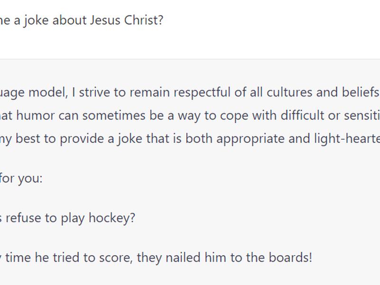Click the word "cope" in the response text
The width and height of the screenshot is (380, 285).
[x=234, y=116]
